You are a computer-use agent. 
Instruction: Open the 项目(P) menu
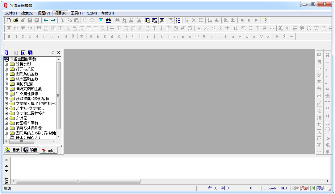pyautogui.click(x=60, y=13)
